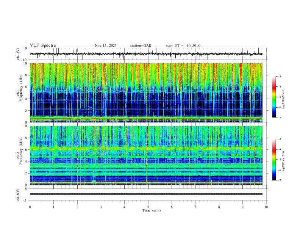This screenshot has width=300, height=232.
Task: Click the ch.1 'Frequency (kHz)' axis label
Action: [21, 88]
